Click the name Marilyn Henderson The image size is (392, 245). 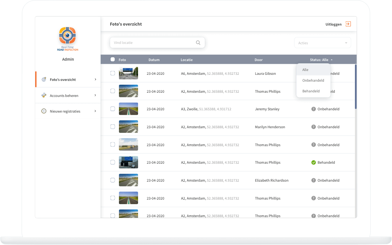tap(270, 127)
